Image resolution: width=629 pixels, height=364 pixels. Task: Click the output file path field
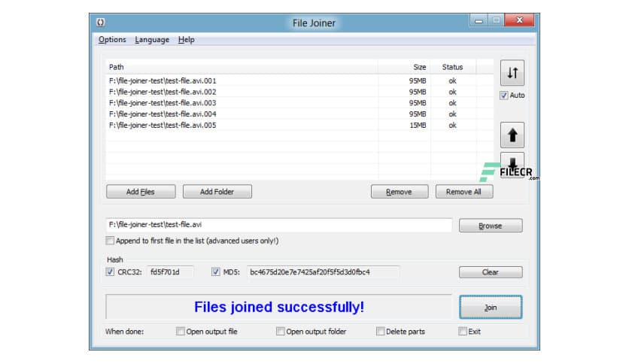[278, 225]
